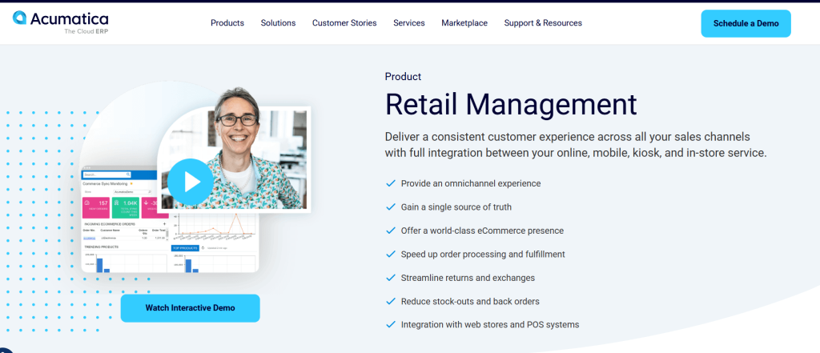820x353 pixels.
Task: Click the Retail Management heading
Action: [511, 104]
